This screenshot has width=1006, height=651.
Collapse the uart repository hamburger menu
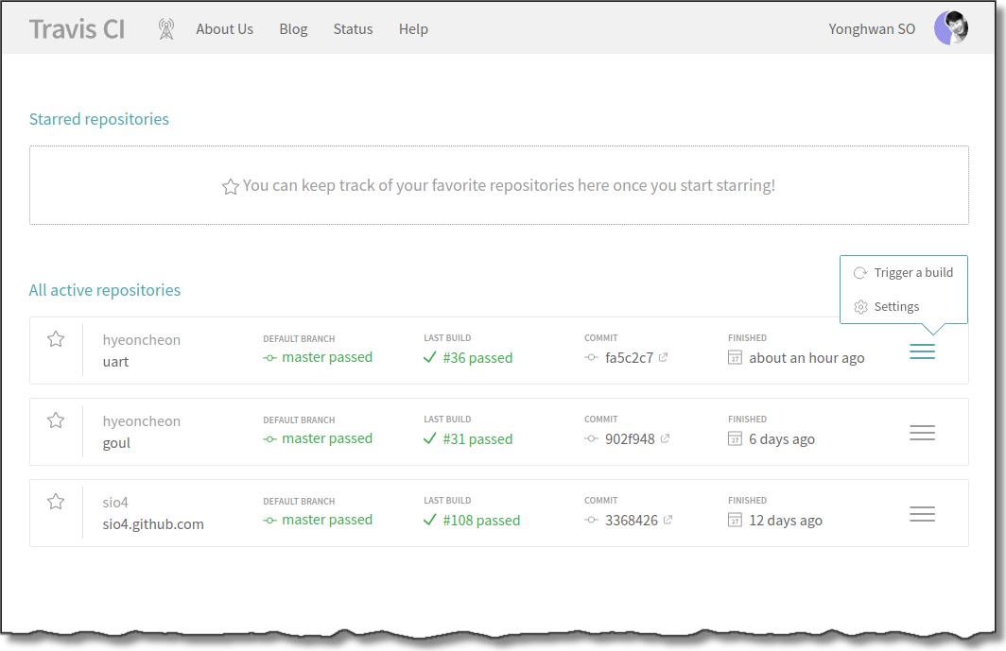coord(922,351)
